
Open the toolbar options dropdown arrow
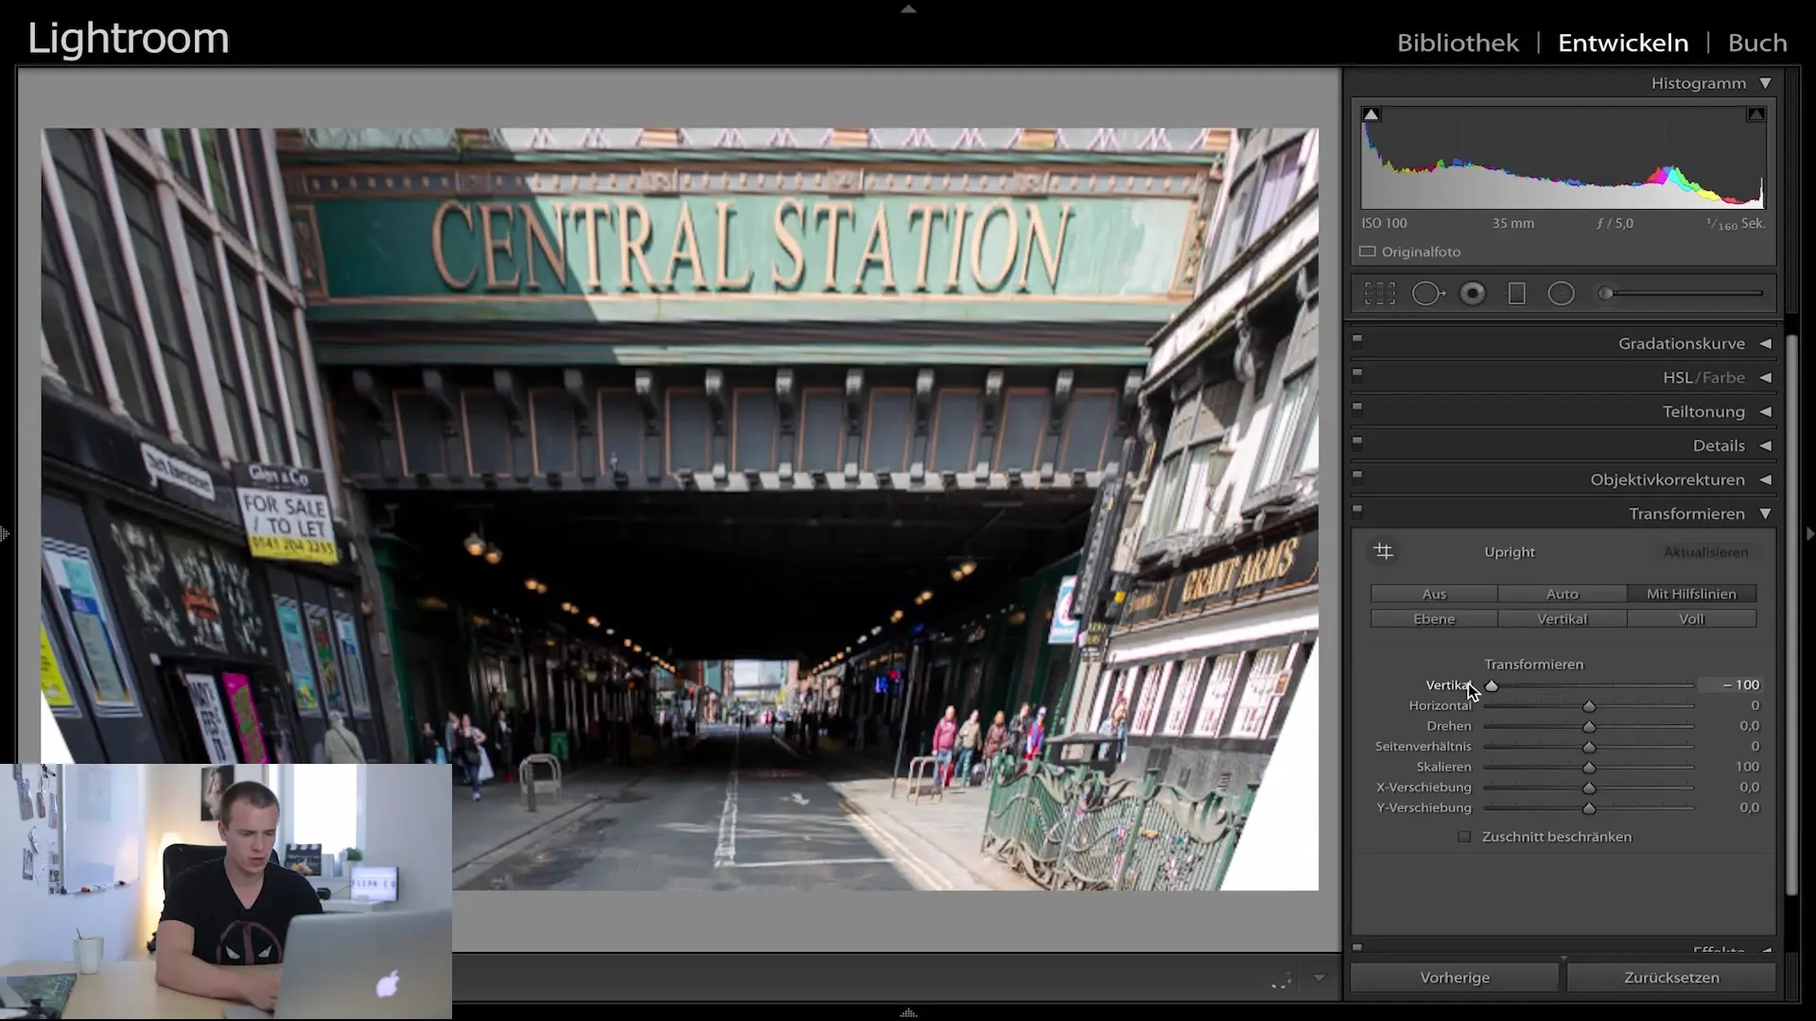click(1318, 978)
